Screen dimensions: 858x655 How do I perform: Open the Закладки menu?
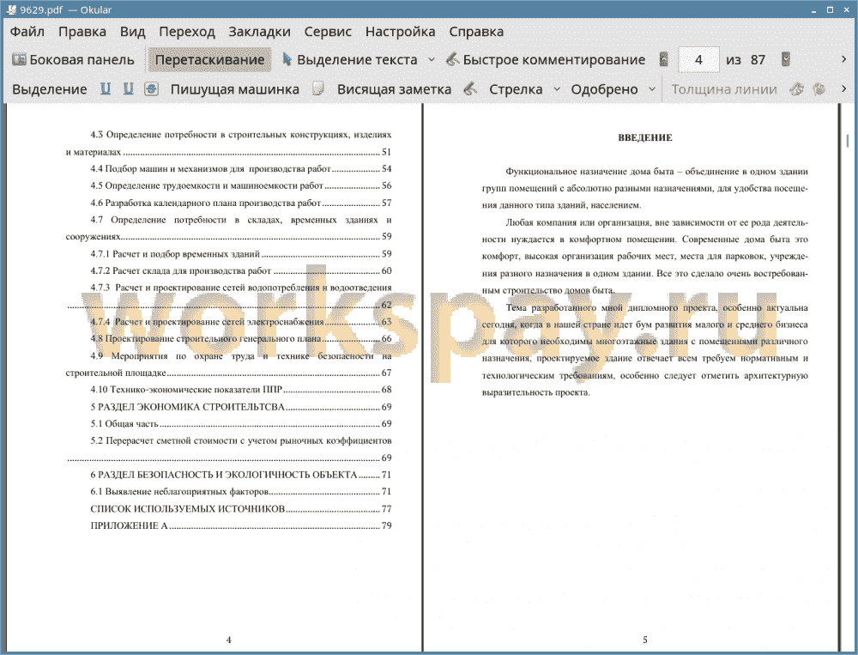coord(259,32)
